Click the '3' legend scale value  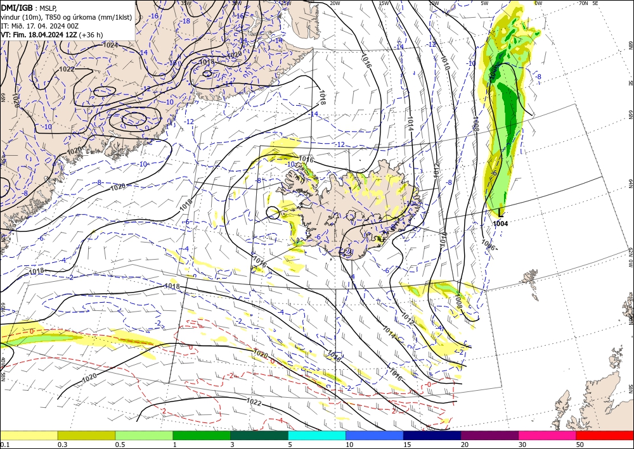[233, 445]
